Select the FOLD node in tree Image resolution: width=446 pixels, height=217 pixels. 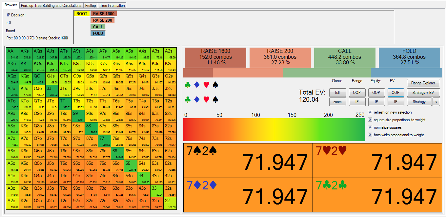tap(98, 33)
